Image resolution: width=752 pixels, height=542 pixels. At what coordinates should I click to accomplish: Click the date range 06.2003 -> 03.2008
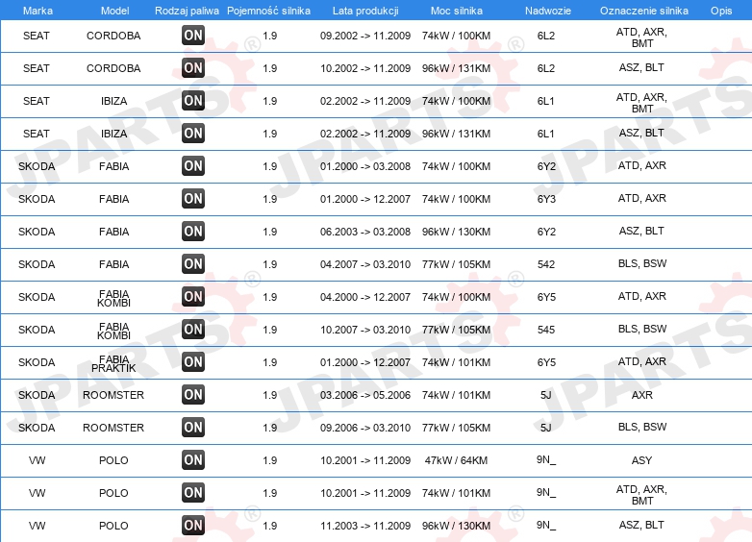tap(365, 232)
